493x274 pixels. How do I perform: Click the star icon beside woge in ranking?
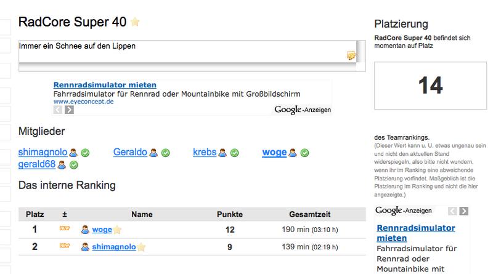(x=117, y=230)
